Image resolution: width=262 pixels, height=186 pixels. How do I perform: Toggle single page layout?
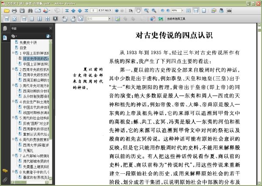(x=32, y=19)
